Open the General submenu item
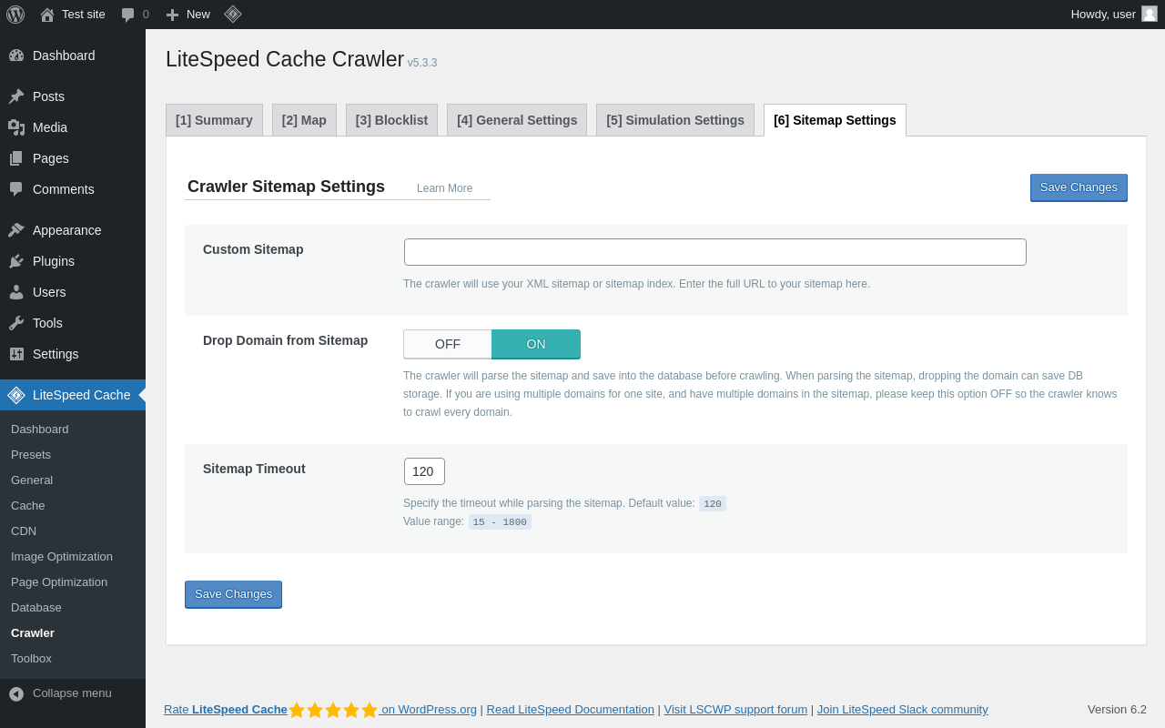This screenshot has height=728, width=1165. (73, 480)
